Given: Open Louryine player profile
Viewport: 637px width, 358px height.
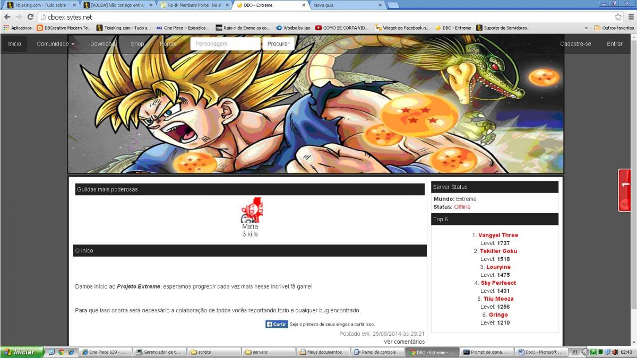Looking at the screenshot, I should pyautogui.click(x=498, y=267).
